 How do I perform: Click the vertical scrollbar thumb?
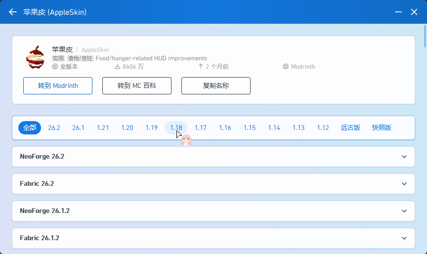[425, 36]
